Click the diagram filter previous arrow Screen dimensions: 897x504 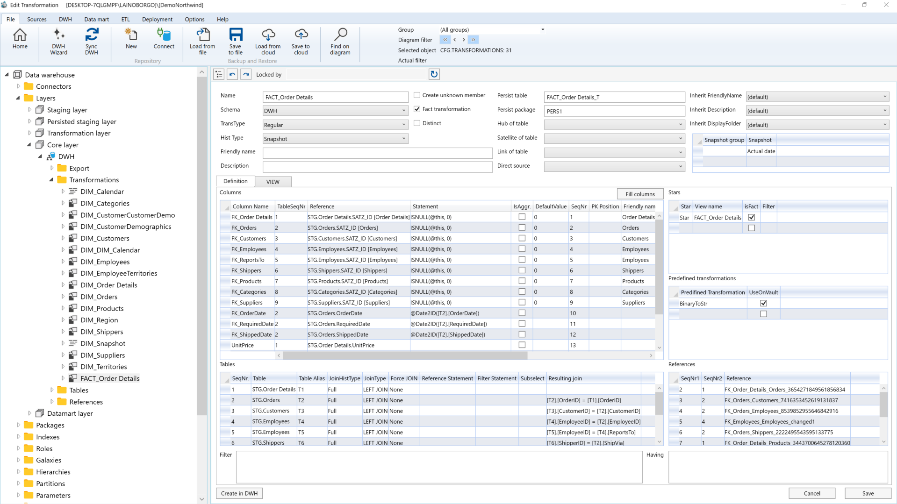click(454, 40)
